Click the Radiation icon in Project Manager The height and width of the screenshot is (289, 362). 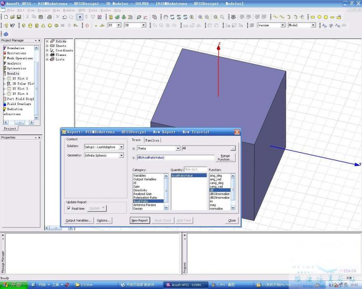tap(5, 109)
